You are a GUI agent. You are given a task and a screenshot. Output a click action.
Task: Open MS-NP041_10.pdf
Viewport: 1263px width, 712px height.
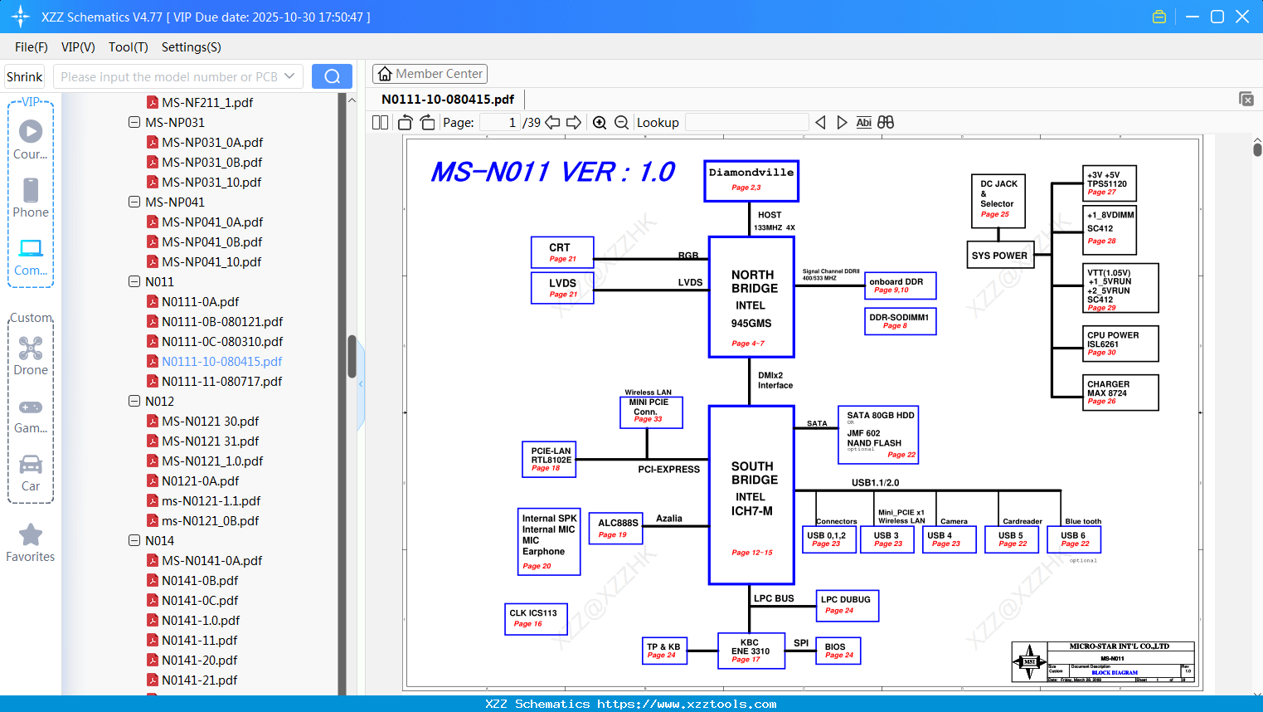click(211, 261)
